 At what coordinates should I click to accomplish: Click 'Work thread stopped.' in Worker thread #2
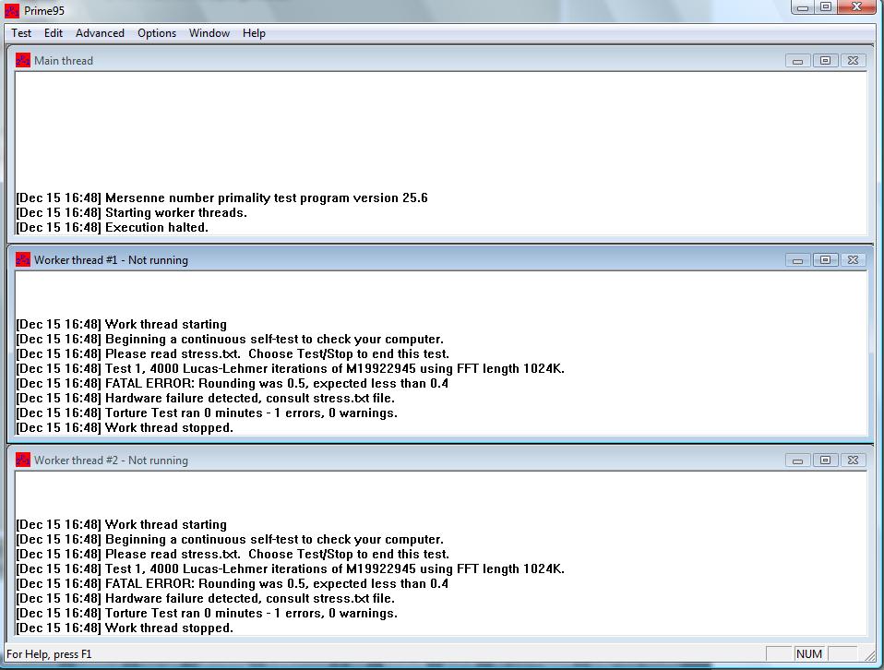pos(125,628)
